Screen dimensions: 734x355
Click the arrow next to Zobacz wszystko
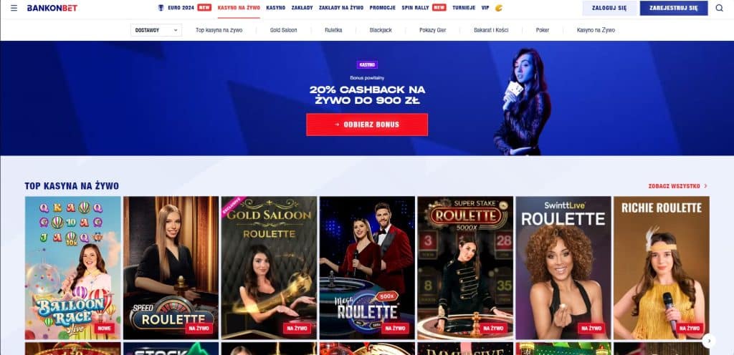[705, 186]
